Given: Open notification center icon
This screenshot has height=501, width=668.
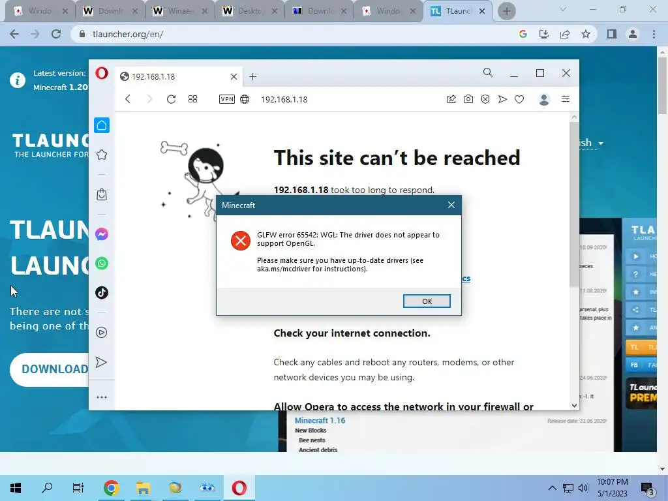Looking at the screenshot, I should [x=647, y=489].
